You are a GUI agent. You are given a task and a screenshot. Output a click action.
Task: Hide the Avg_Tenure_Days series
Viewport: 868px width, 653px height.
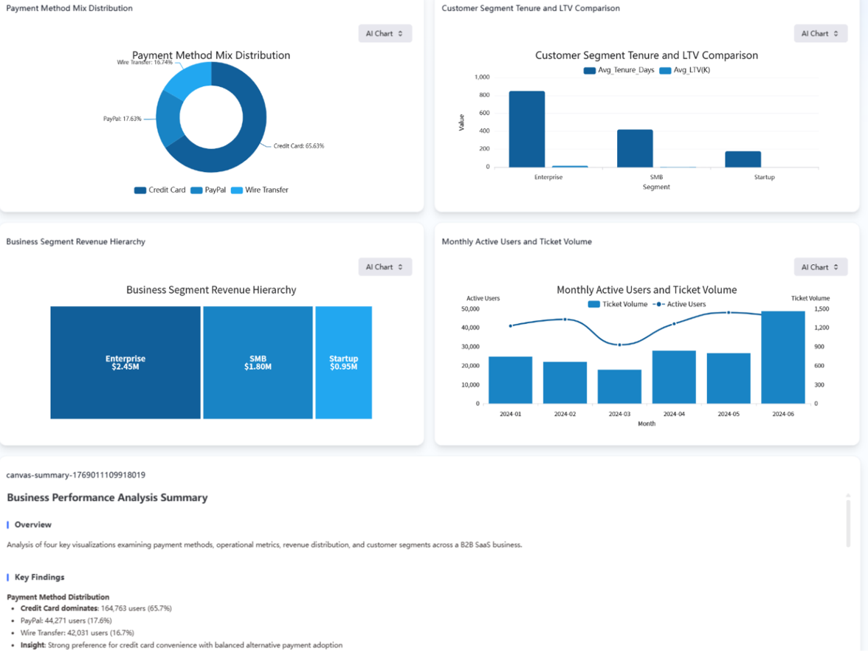(x=619, y=69)
